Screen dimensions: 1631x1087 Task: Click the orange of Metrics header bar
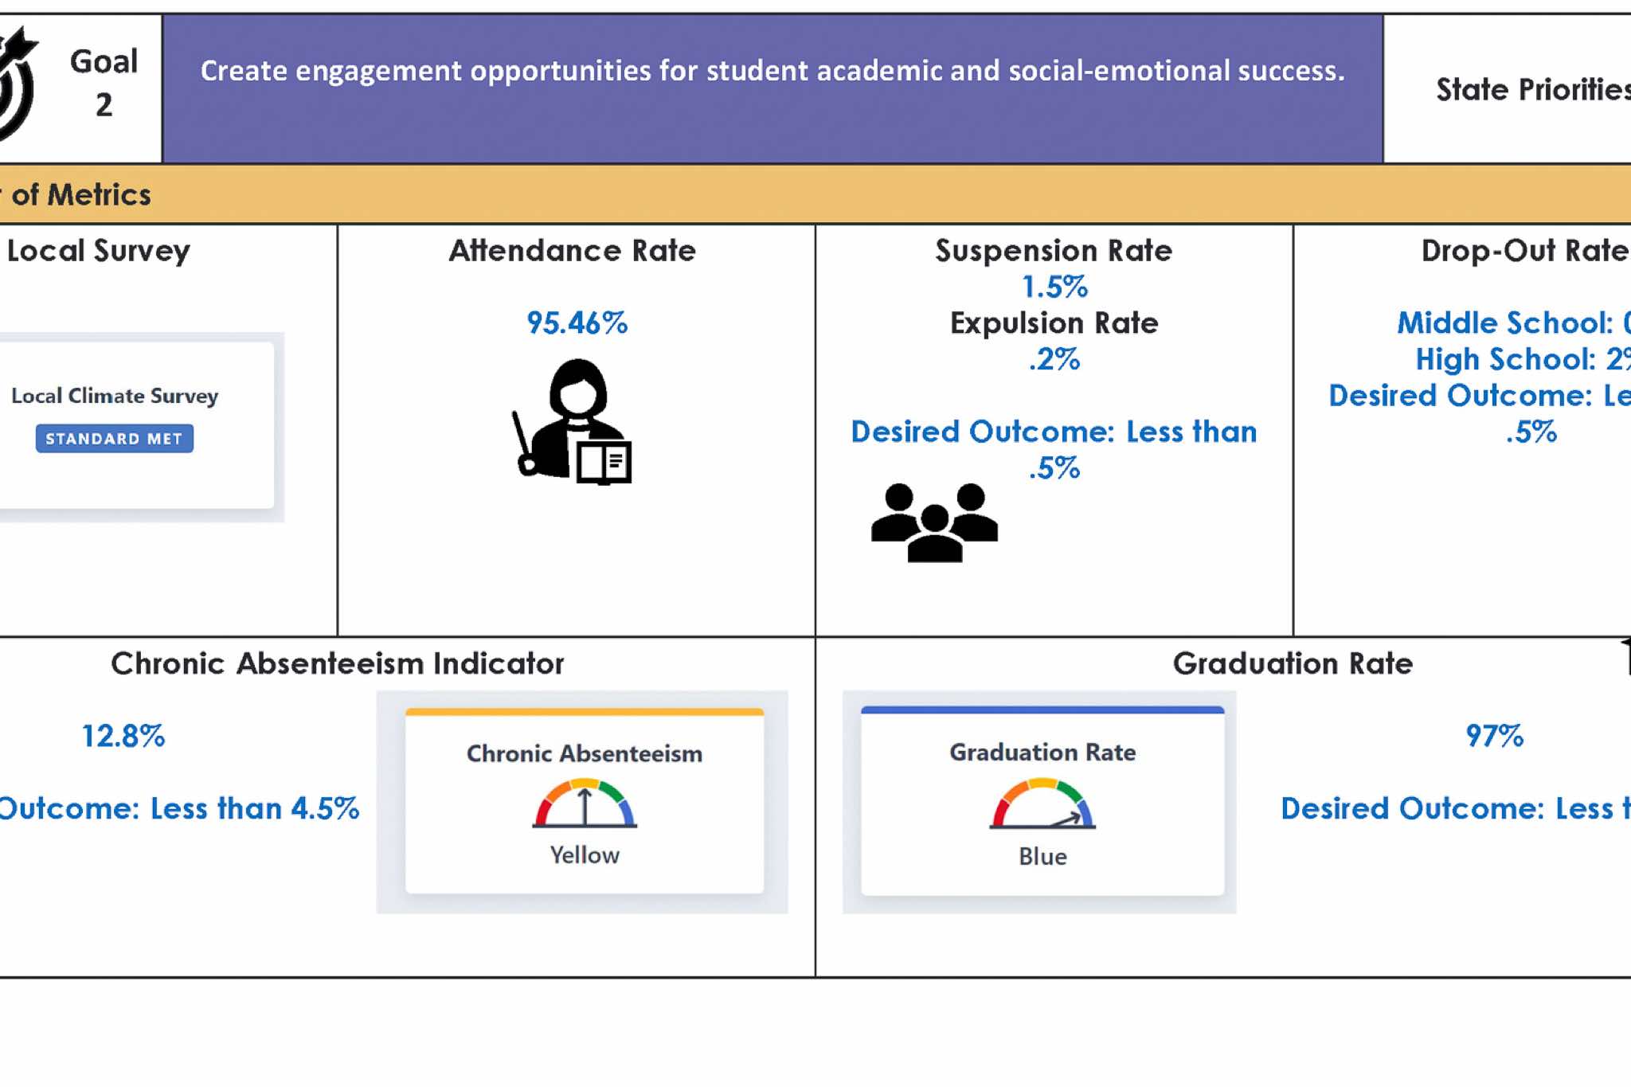815,194
